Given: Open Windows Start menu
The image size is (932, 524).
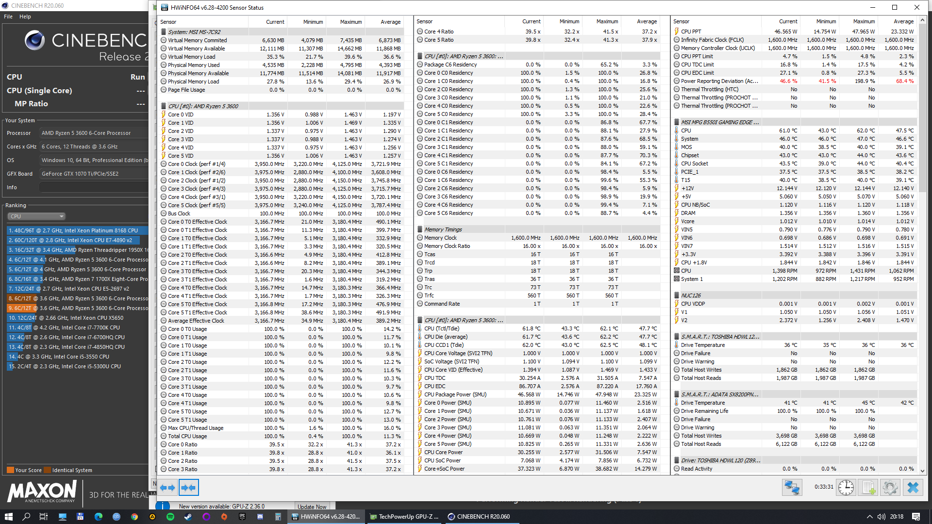Looking at the screenshot, I should point(8,517).
